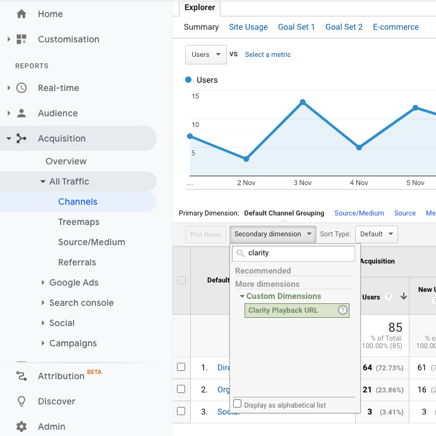436x436 pixels.
Task: Open the Referrals report
Action: point(77,262)
